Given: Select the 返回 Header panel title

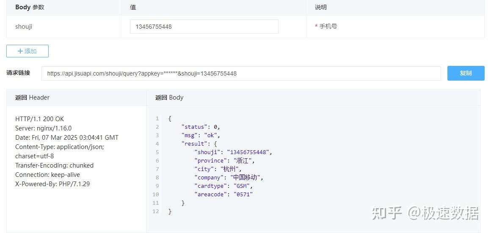Looking at the screenshot, I should tap(32, 98).
